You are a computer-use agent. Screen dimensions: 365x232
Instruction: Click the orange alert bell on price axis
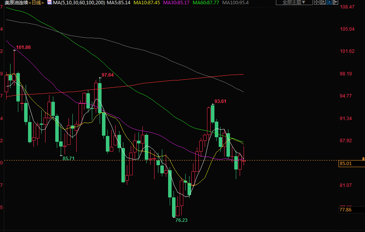(x=363, y=159)
